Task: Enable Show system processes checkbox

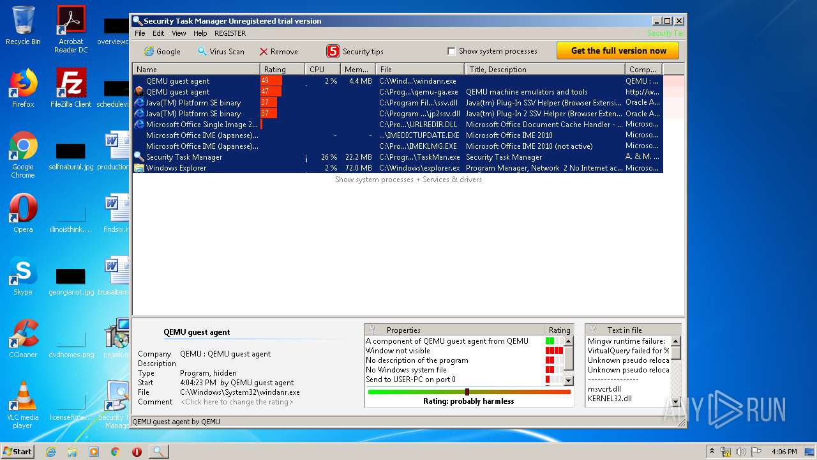Action: click(451, 51)
